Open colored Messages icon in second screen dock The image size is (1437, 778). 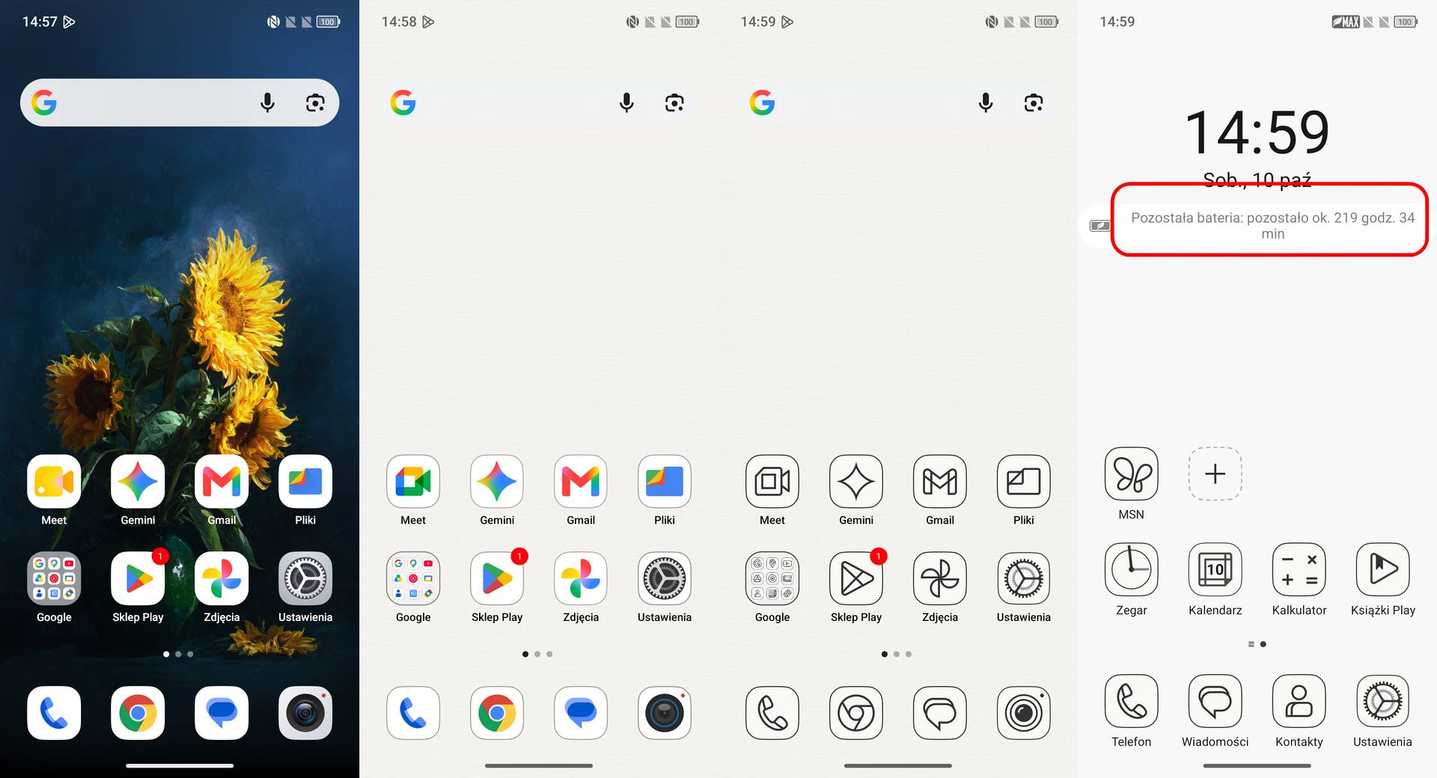[x=581, y=713]
